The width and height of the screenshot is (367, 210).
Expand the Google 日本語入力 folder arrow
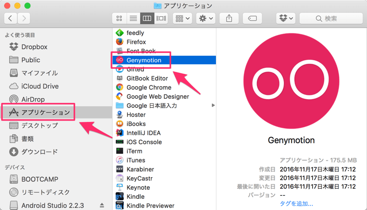[x=213, y=105]
